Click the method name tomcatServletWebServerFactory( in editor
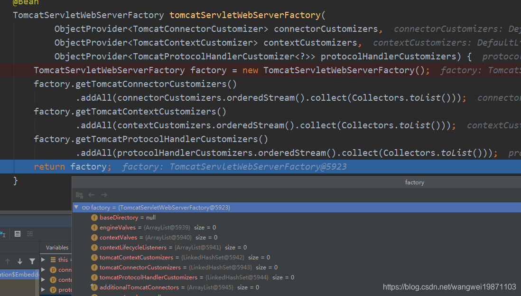The width and height of the screenshot is (521, 296). [248, 15]
